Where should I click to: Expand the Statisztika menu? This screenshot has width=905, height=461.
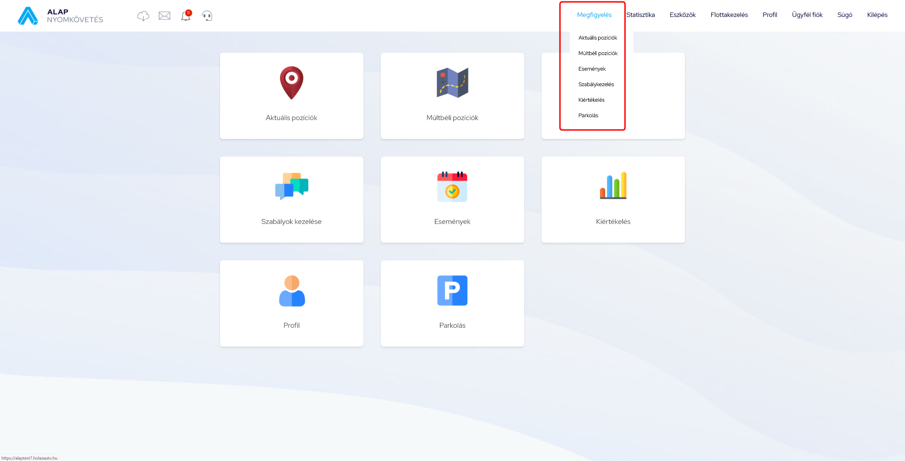pyautogui.click(x=641, y=15)
